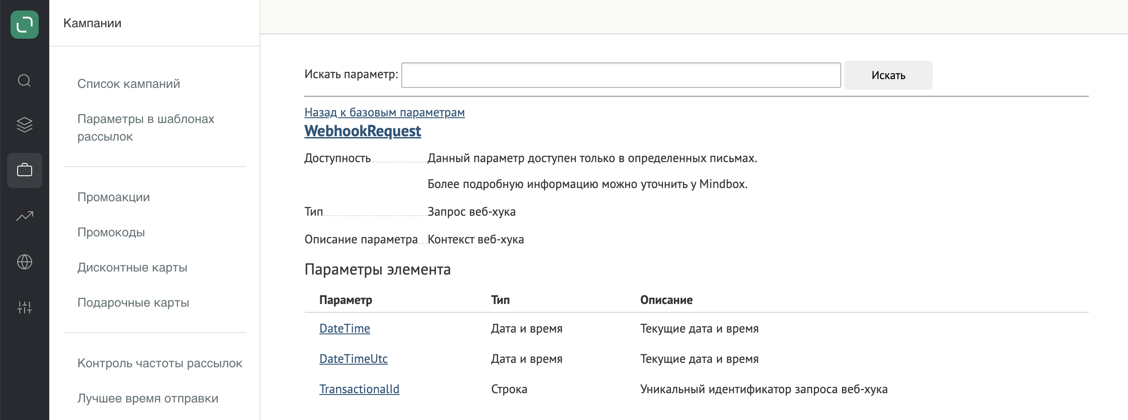The width and height of the screenshot is (1128, 420).
Task: Click the Описание column header
Action: click(666, 300)
